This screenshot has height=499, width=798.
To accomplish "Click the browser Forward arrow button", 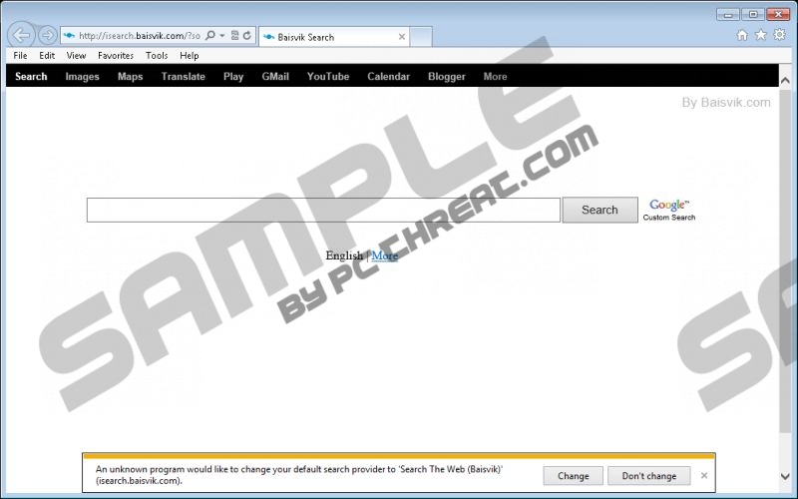I will [x=47, y=36].
